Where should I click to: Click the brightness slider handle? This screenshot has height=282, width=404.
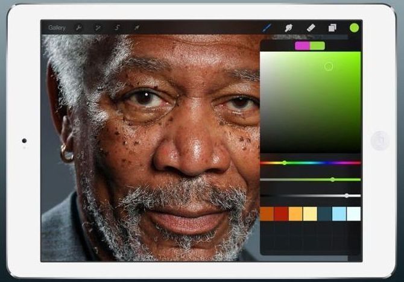[347, 196]
